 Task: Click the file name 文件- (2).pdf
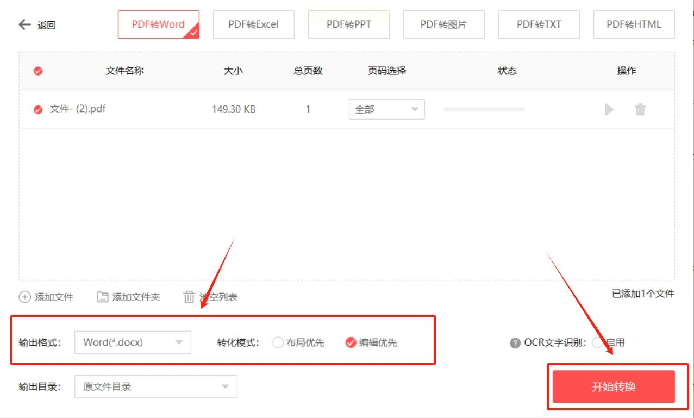[x=78, y=109]
